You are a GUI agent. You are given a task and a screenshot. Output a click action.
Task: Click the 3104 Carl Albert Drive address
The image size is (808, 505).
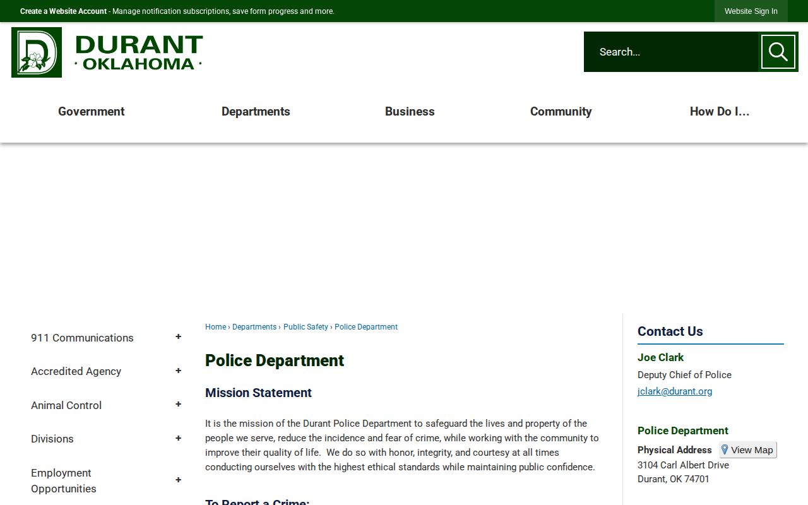coord(683,465)
